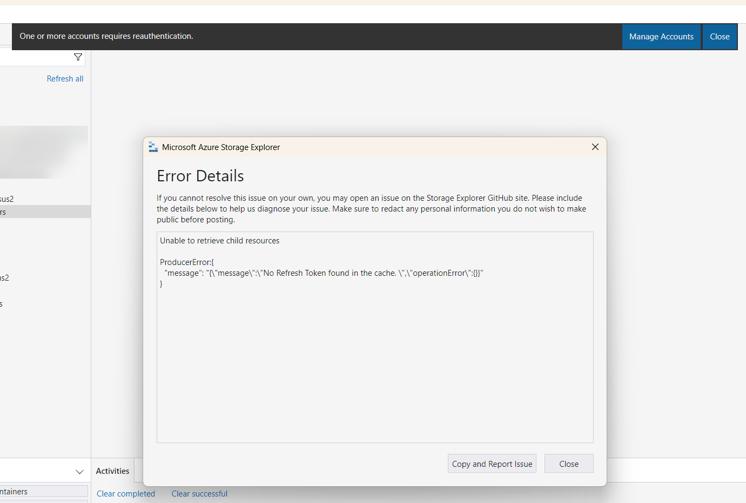This screenshot has height=503, width=746.
Task: Click the Error Details heading
Action: click(200, 176)
